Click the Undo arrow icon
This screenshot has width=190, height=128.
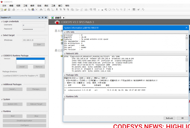pyautogui.click(x=18, y=9)
